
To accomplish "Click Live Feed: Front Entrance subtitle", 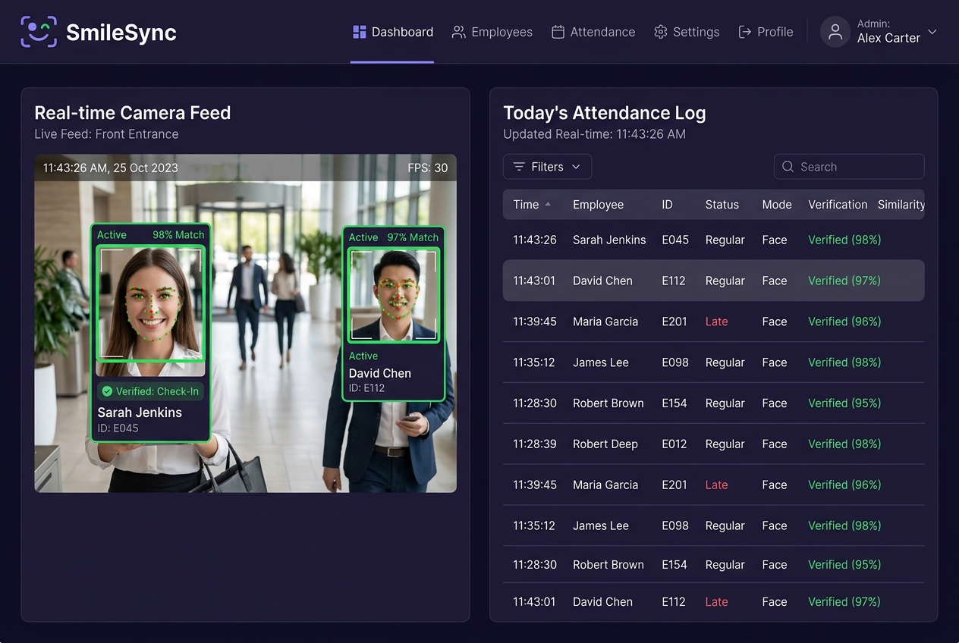I will pyautogui.click(x=106, y=134).
